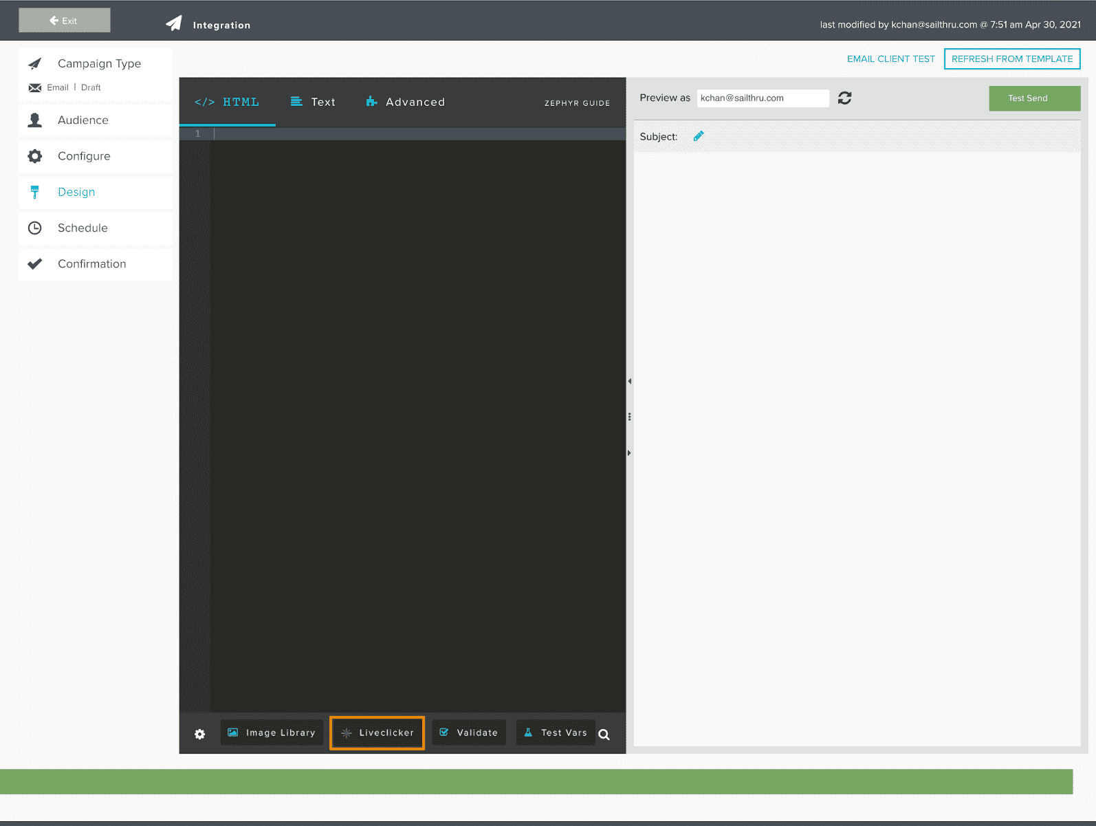1096x826 pixels.
Task: Click the paper plane Integration icon
Action: 175,23
